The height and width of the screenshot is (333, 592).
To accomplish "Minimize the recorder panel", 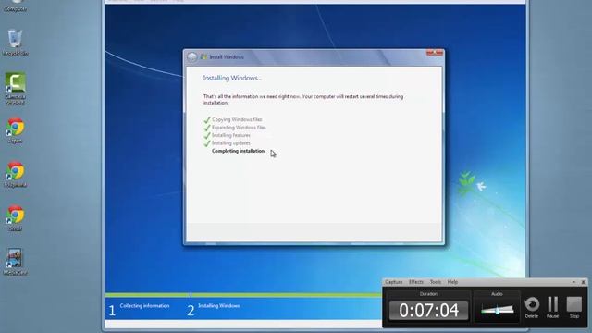I will point(573,282).
